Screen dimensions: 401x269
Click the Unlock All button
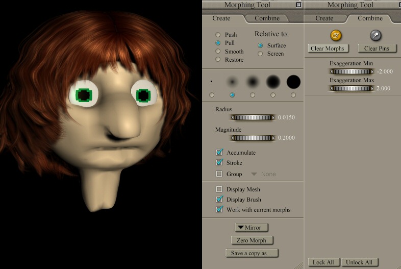359,262
